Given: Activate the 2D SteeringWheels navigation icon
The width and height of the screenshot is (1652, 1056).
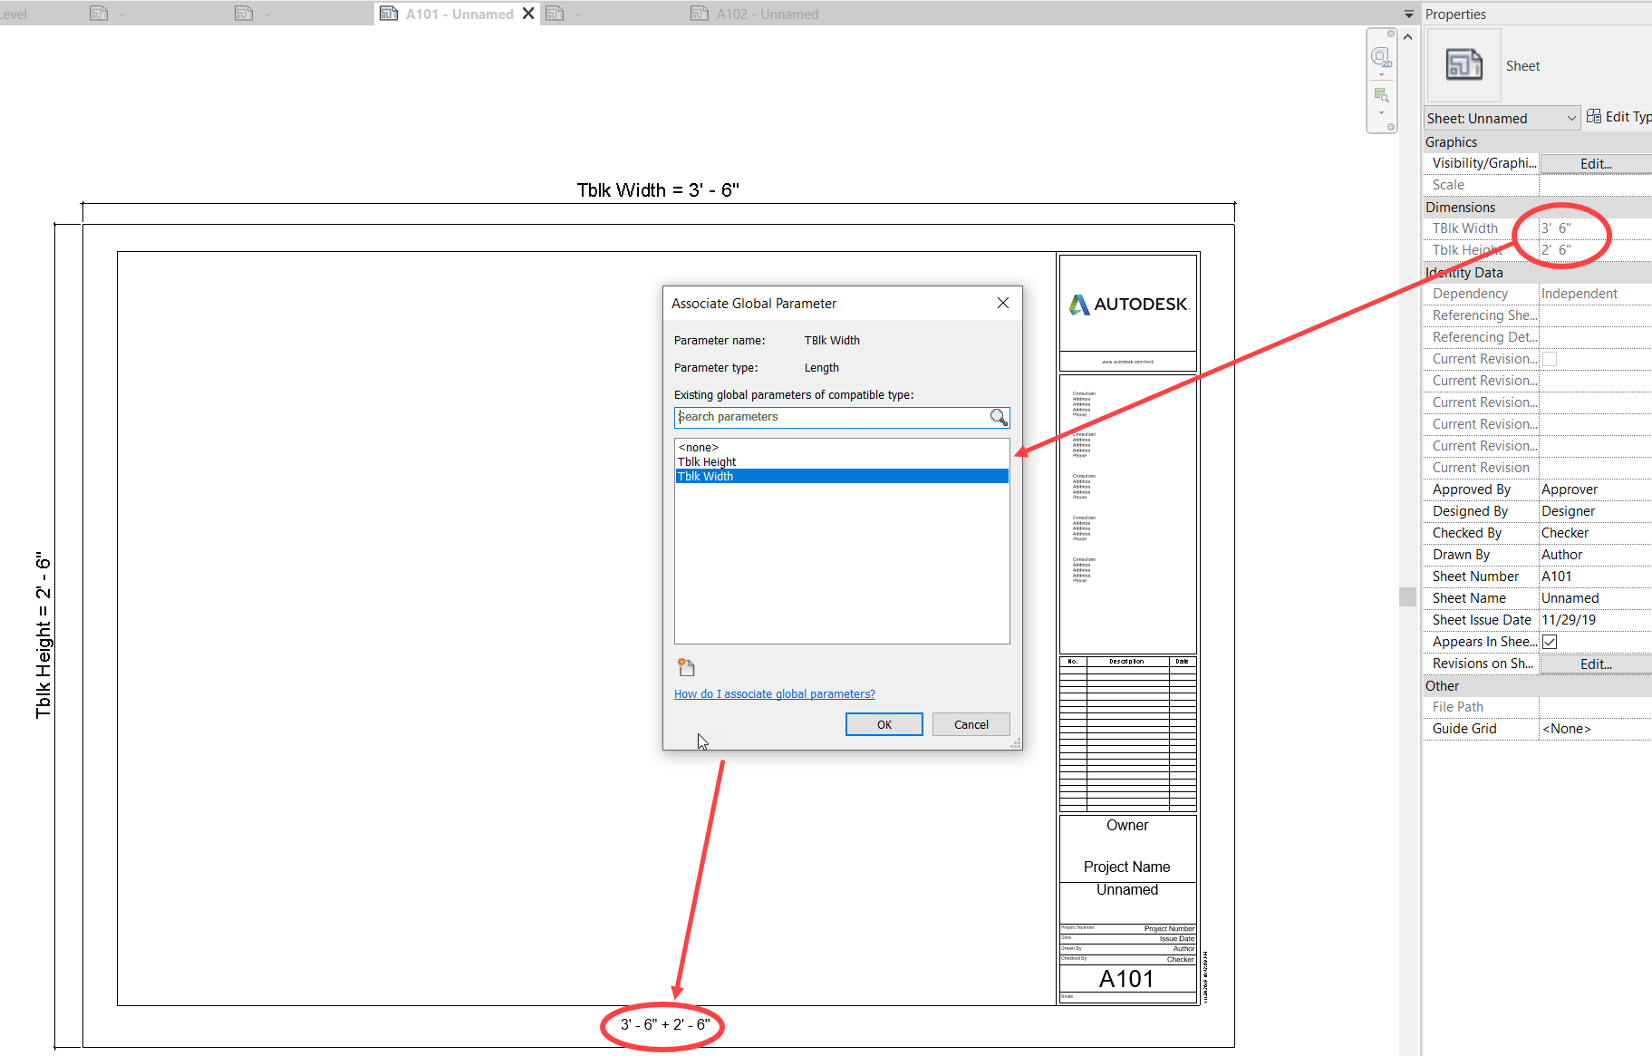Looking at the screenshot, I should coord(1381,56).
